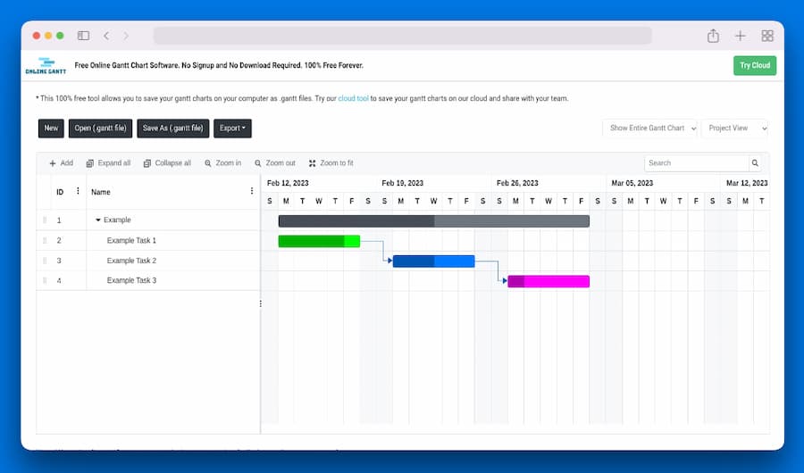
Task: Add a task with the Add toolbar item
Action: click(x=61, y=163)
